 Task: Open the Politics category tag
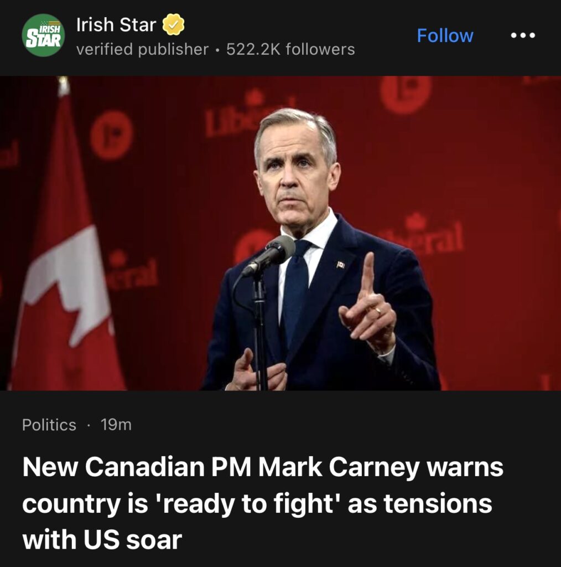(x=49, y=425)
